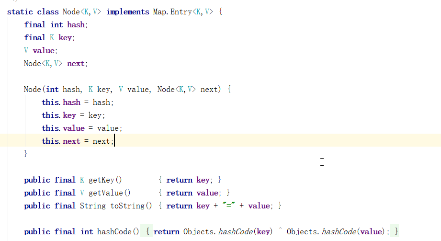Viewport: 441px width, 241px height.
Task: Click the 'final K key;' field declaration
Action: [x=49, y=38]
